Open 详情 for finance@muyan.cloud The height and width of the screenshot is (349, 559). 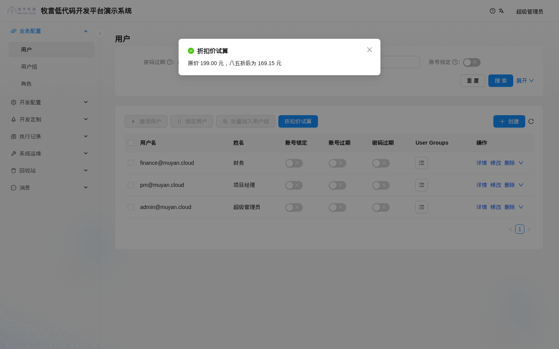pos(482,163)
